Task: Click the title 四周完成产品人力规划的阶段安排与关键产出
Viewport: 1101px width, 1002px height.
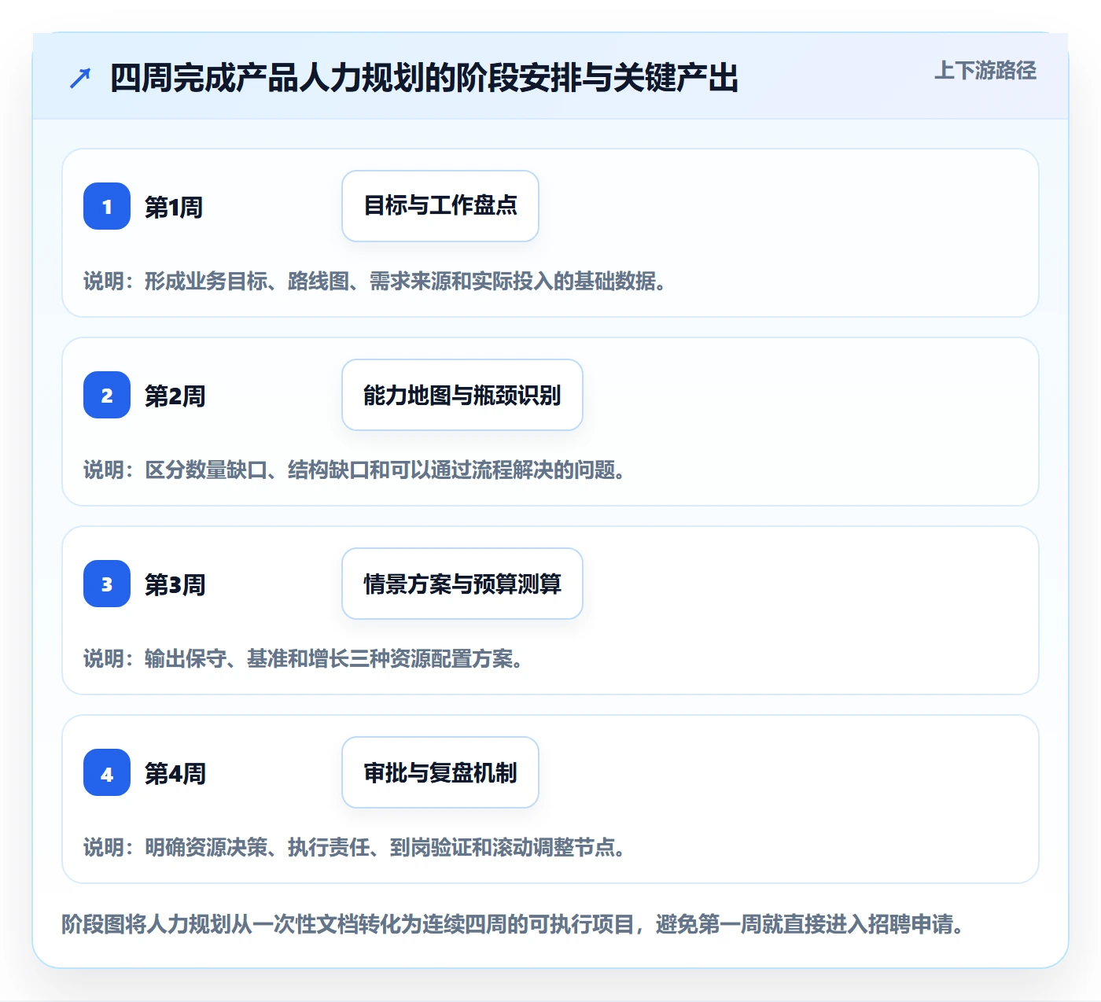Action: pos(425,79)
